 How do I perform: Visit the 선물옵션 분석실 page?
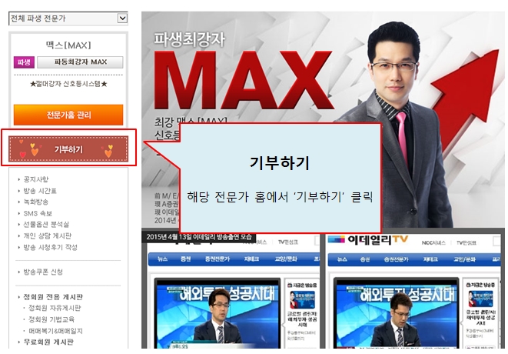(x=46, y=224)
